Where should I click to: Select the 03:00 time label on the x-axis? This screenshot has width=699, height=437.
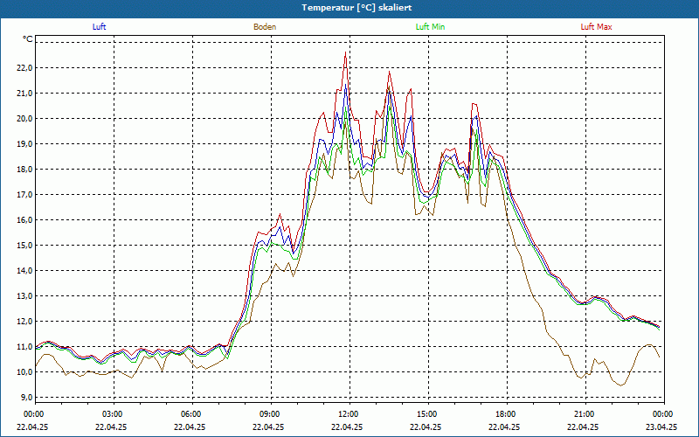113,414
